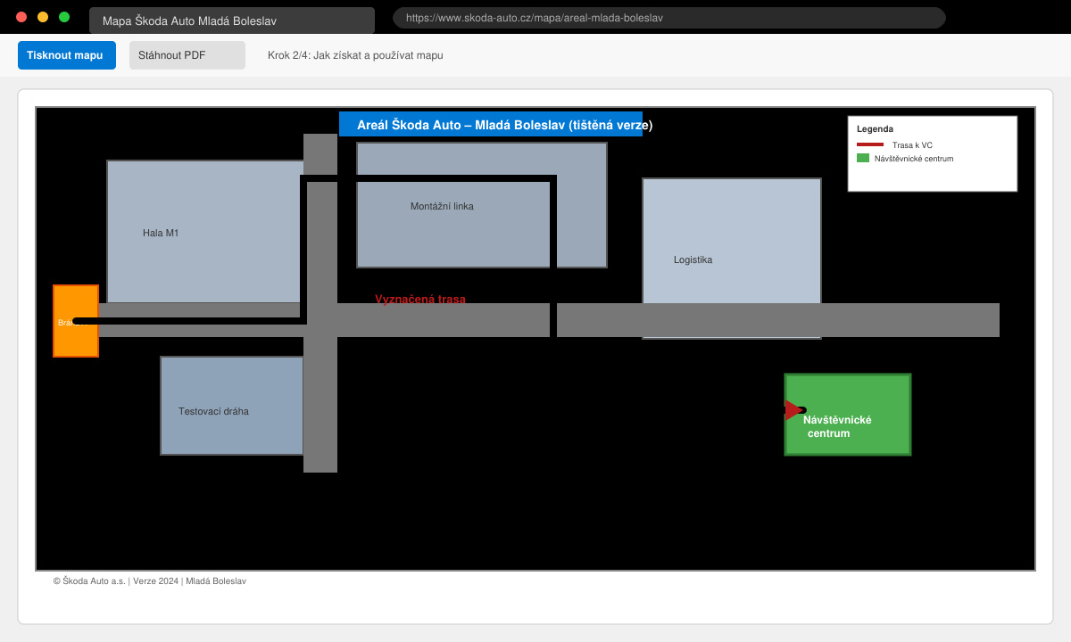Click the Tisknout mapu button

tap(67, 55)
